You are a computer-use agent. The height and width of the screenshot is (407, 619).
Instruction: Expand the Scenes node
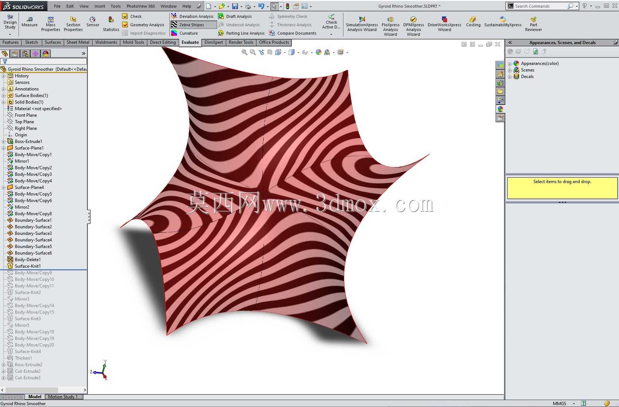(x=510, y=70)
